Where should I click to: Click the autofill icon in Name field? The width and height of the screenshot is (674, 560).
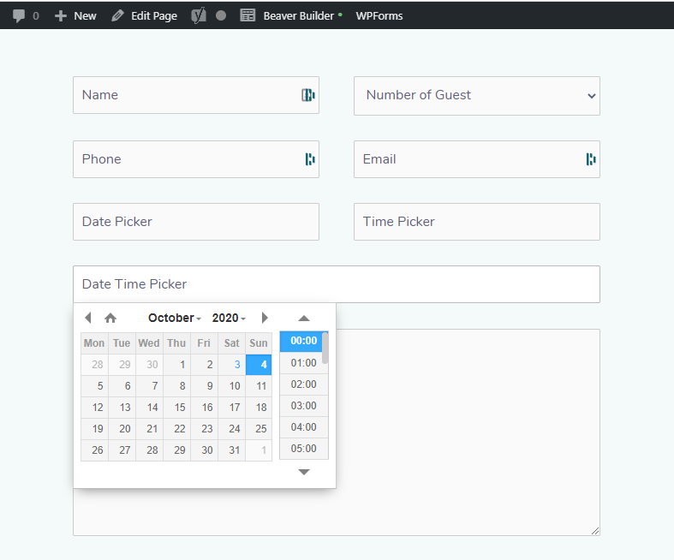[x=308, y=95]
